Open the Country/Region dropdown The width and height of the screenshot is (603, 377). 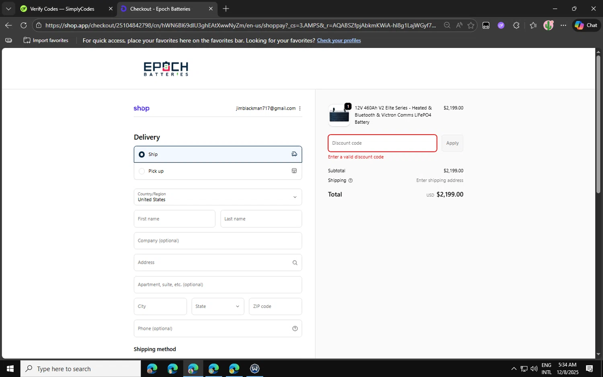(x=218, y=197)
